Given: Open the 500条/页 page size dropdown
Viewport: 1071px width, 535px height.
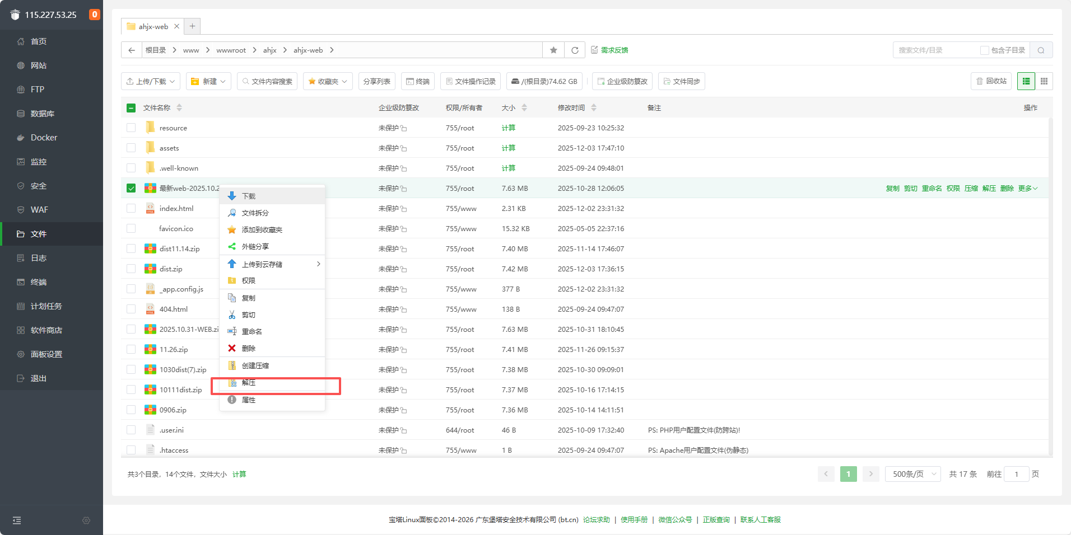Looking at the screenshot, I should (x=913, y=474).
